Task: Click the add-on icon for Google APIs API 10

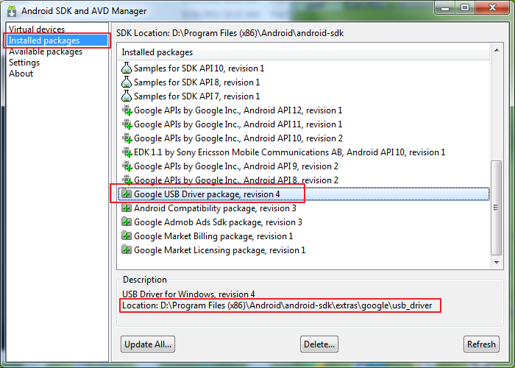Action: click(x=127, y=138)
